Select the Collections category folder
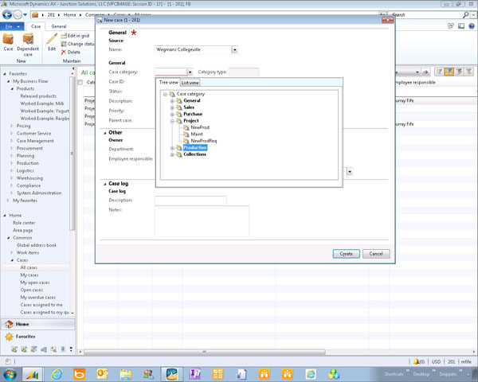Image resolution: width=478 pixels, height=382 pixels. point(194,154)
